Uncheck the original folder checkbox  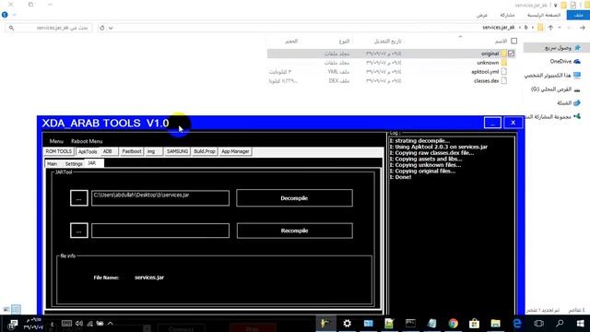tap(511, 53)
